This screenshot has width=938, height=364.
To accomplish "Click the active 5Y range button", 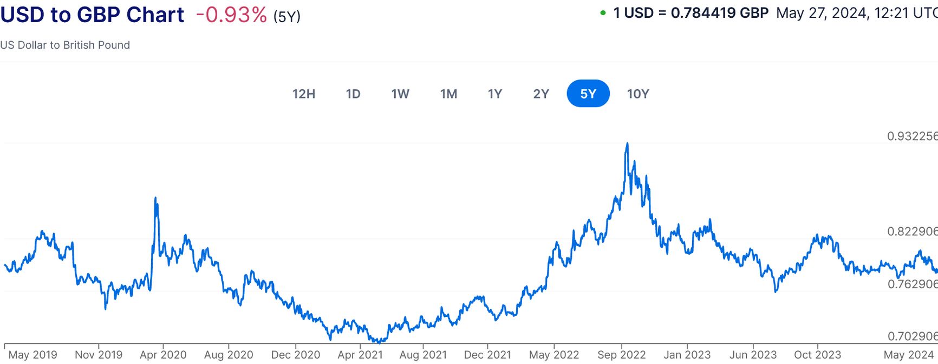I will point(588,94).
